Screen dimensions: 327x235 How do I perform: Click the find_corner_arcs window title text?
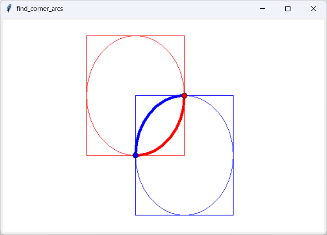click(40, 9)
